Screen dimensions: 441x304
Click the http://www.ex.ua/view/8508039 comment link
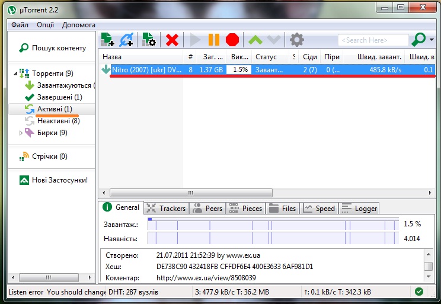click(x=206, y=278)
